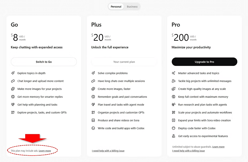This screenshot has height=162, width=248.
Task: Click the Your current plan button
Action: (124, 62)
